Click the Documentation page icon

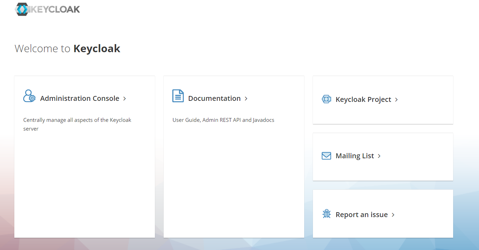click(178, 96)
